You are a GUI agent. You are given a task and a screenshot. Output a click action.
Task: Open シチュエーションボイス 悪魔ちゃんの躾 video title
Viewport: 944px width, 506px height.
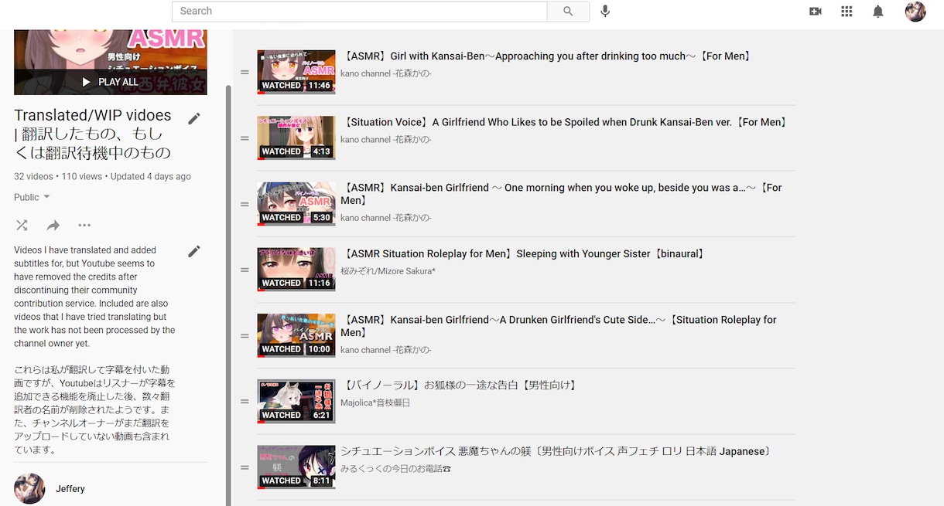pos(557,451)
